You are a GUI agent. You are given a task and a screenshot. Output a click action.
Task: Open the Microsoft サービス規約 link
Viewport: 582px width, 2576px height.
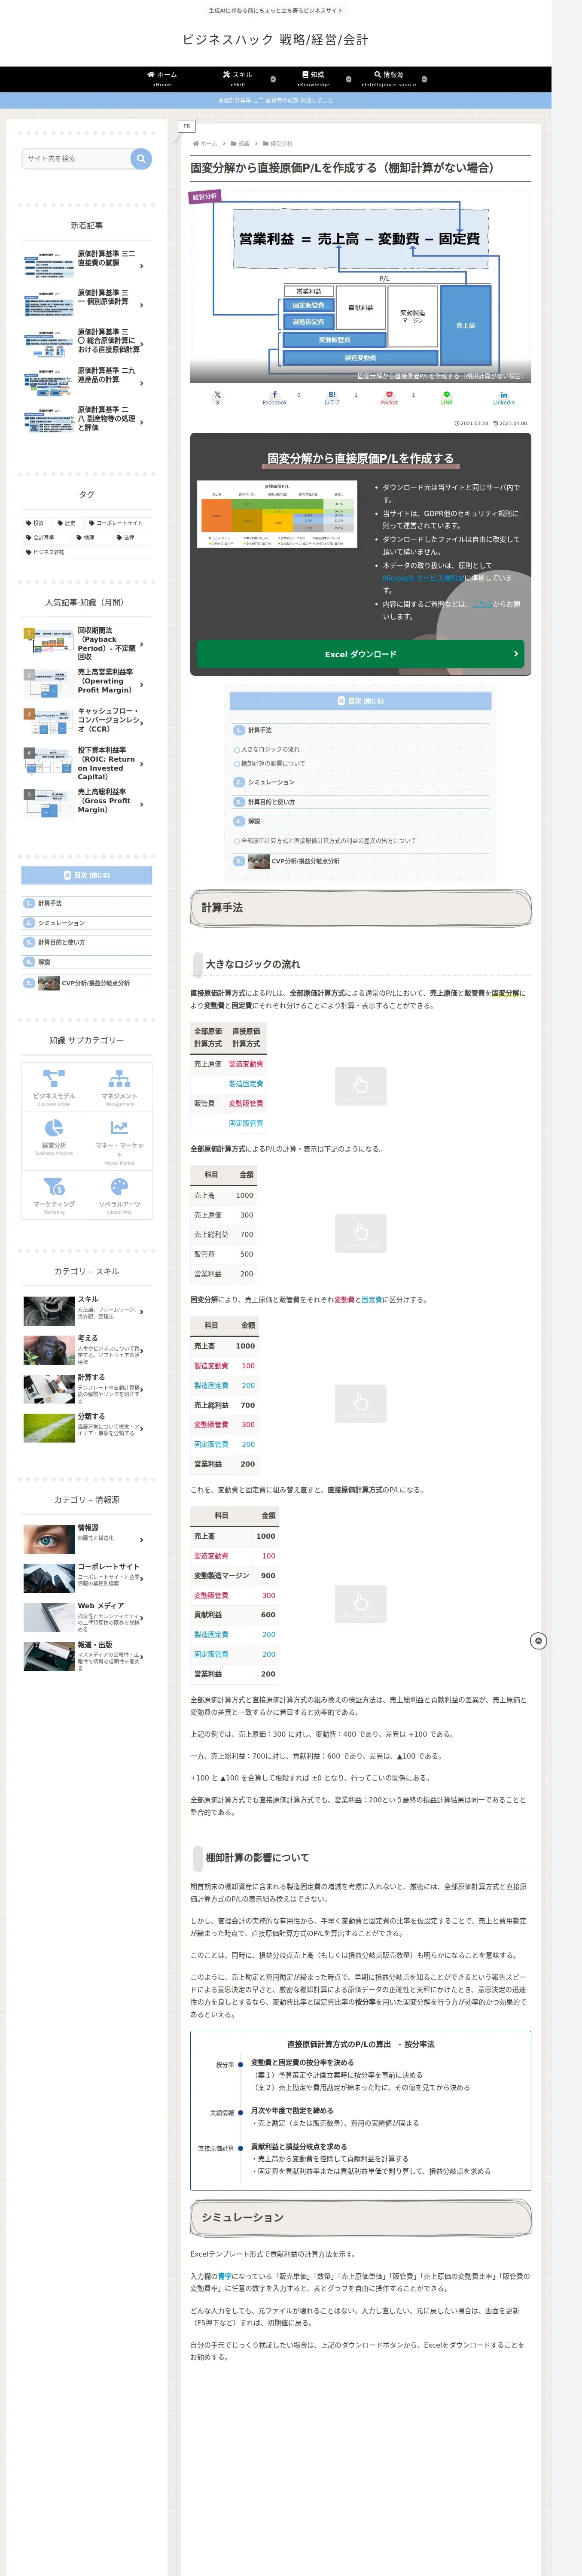(423, 578)
